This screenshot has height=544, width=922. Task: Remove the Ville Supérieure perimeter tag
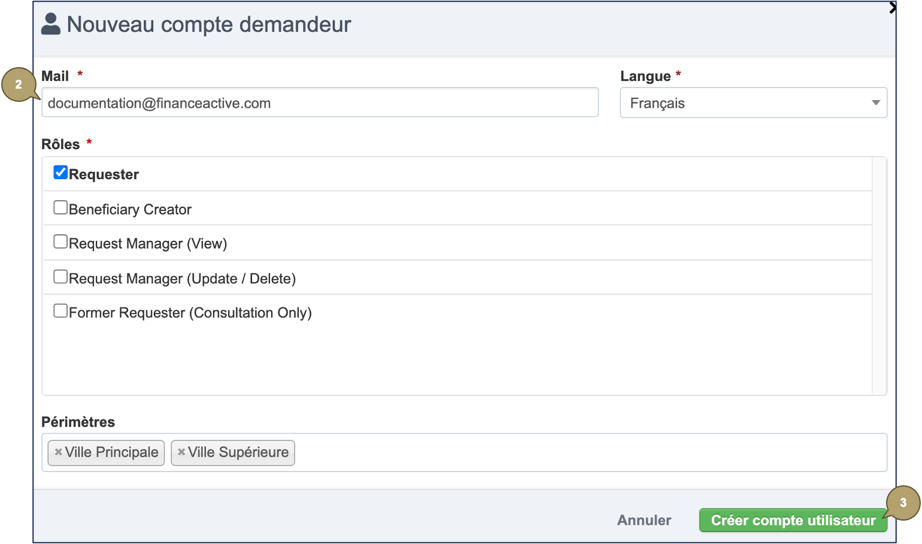click(x=181, y=452)
